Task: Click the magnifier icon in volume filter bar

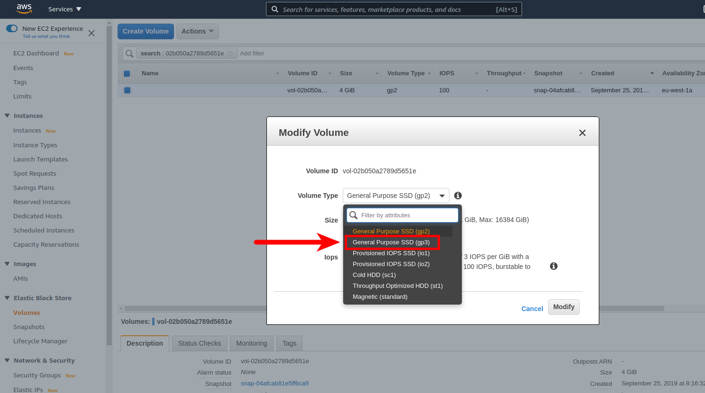Action: tap(129, 54)
